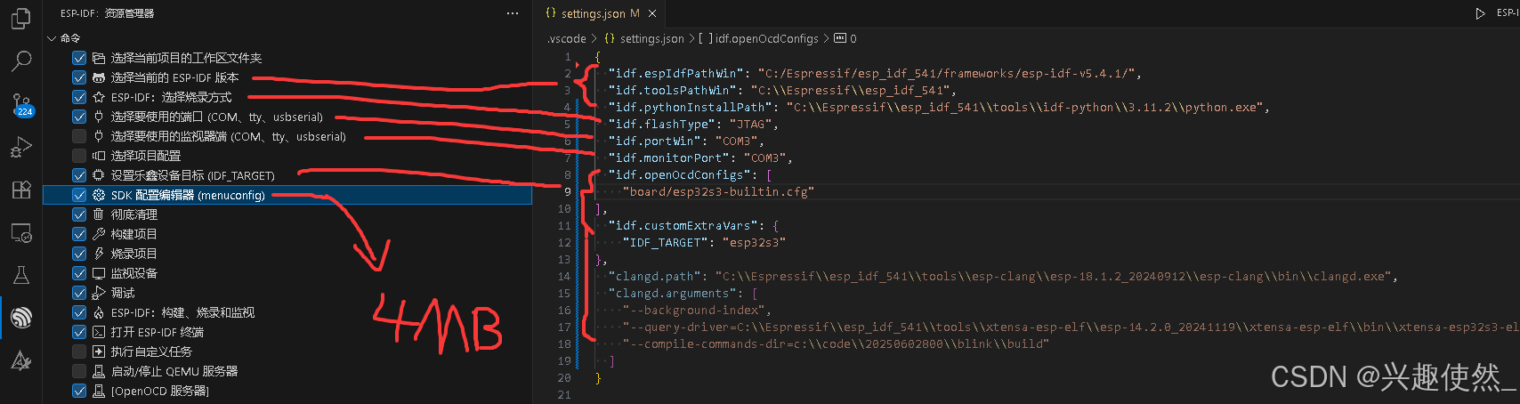
Task: Open the ESP-IDF Espressif view icon
Action: [x=20, y=318]
